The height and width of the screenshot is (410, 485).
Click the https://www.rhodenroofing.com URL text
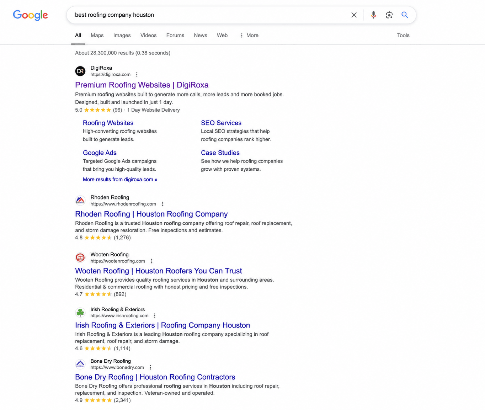(x=123, y=204)
